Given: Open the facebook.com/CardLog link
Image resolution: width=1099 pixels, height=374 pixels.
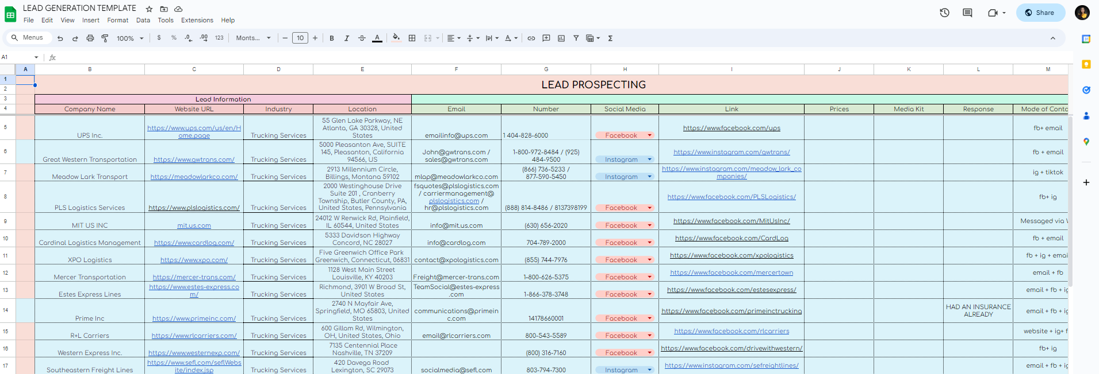Looking at the screenshot, I should click(x=732, y=238).
